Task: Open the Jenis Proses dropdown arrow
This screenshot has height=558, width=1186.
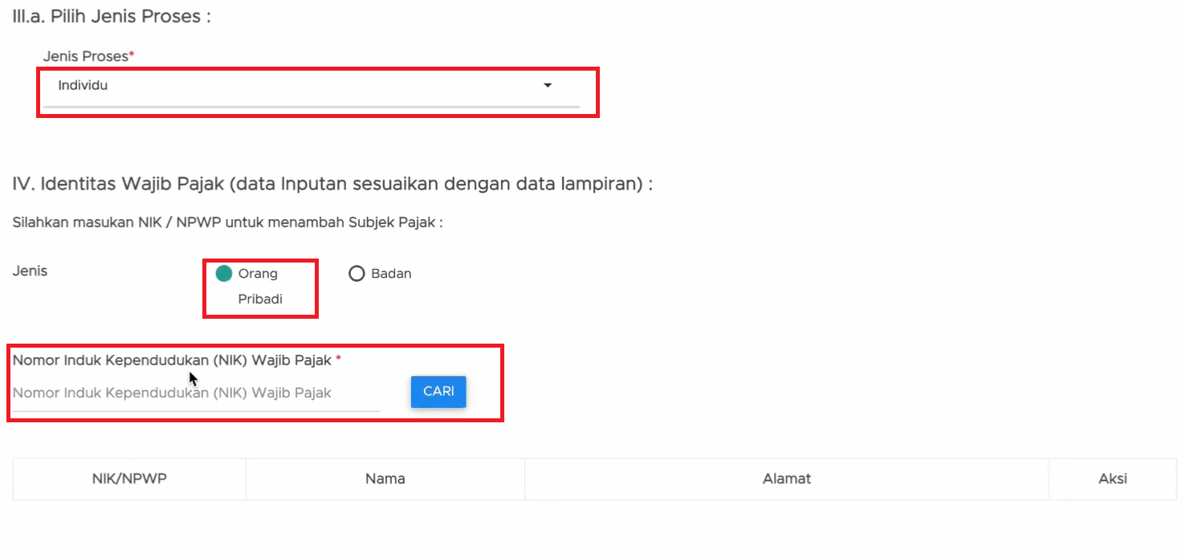Action: point(548,85)
